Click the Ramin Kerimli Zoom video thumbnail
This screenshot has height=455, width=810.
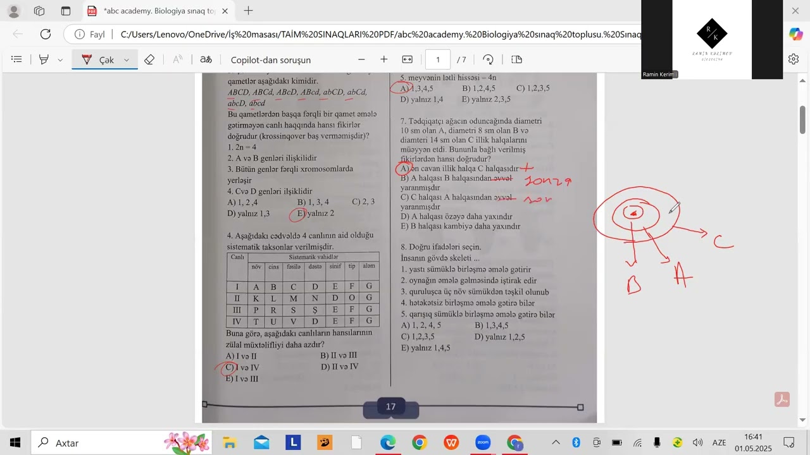tap(712, 39)
